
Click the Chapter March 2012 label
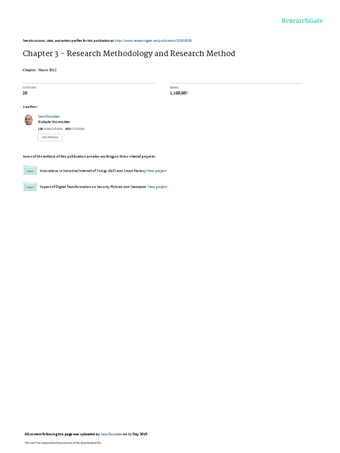tap(39, 70)
